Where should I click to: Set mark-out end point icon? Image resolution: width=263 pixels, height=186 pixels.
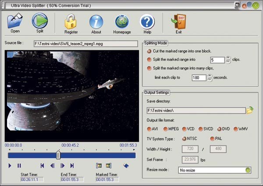[x=109, y=166]
